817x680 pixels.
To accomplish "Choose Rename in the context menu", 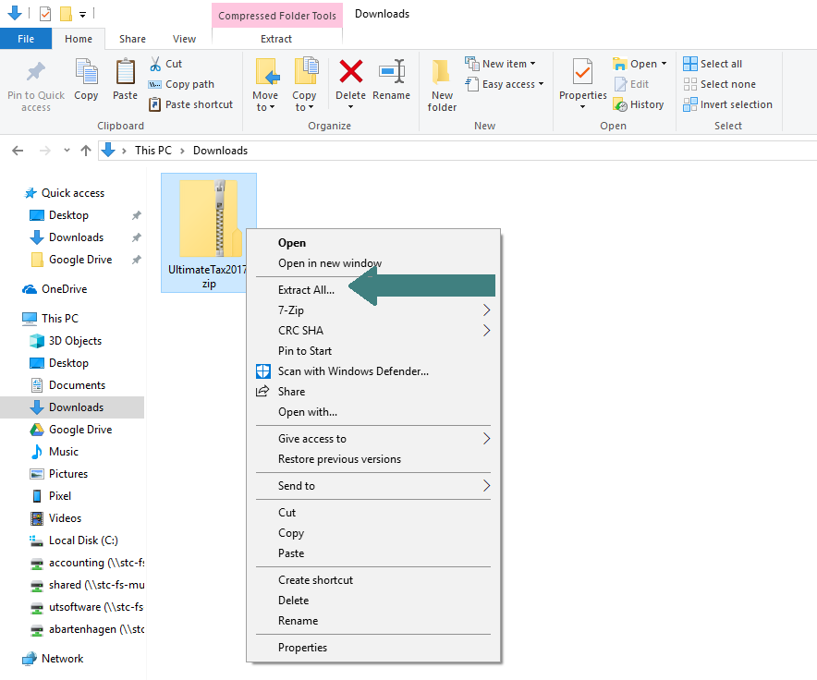I will tap(298, 621).
